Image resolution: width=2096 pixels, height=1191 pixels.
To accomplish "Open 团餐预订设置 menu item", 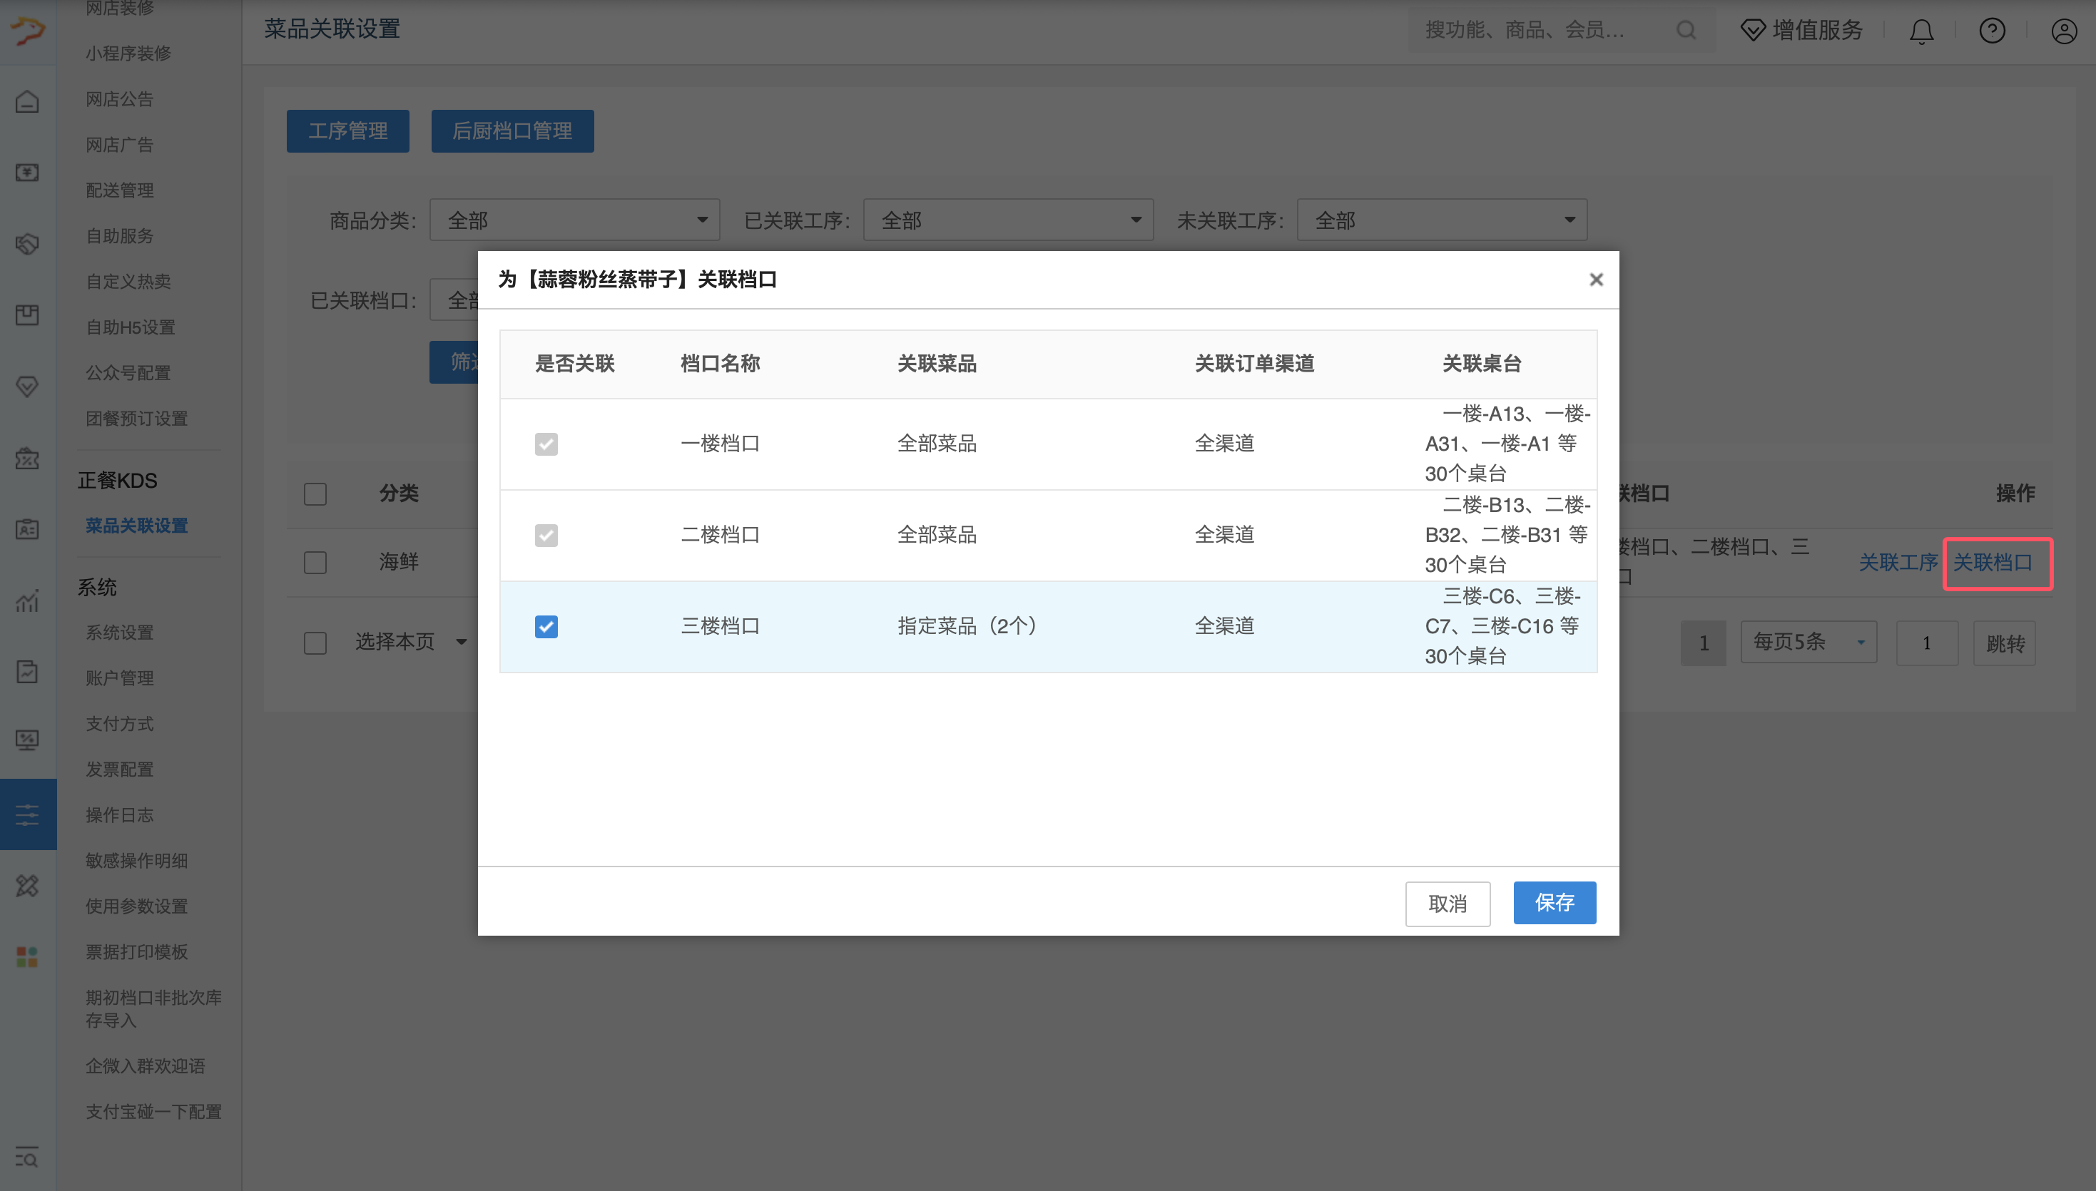I will click(x=137, y=419).
